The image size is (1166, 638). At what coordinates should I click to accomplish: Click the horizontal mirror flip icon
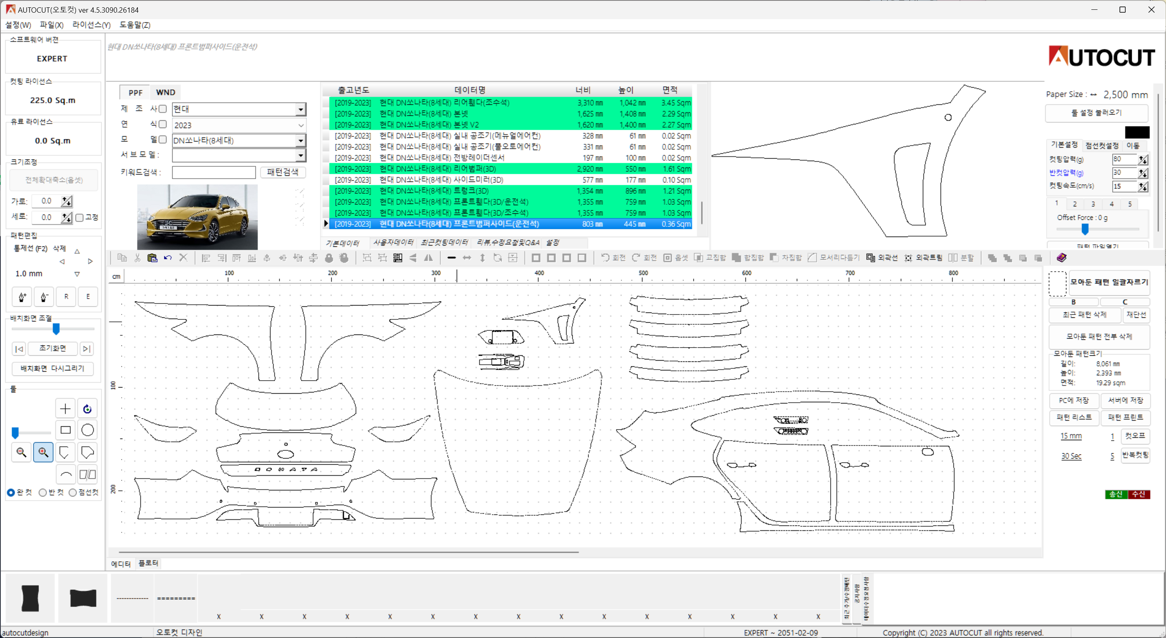(x=428, y=258)
